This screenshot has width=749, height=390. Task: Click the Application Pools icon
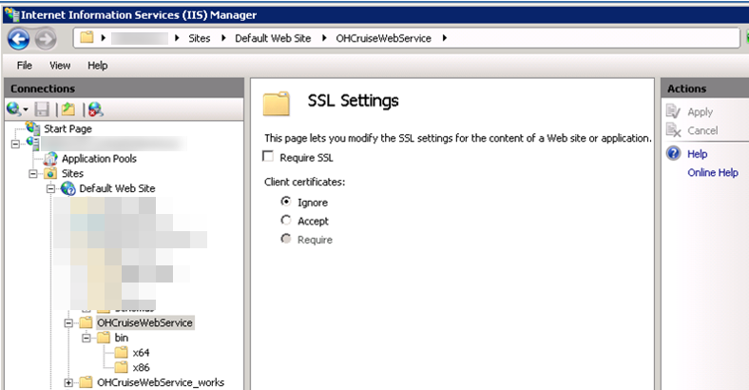click(x=50, y=159)
